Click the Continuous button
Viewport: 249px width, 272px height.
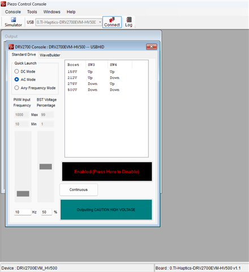(x=79, y=190)
